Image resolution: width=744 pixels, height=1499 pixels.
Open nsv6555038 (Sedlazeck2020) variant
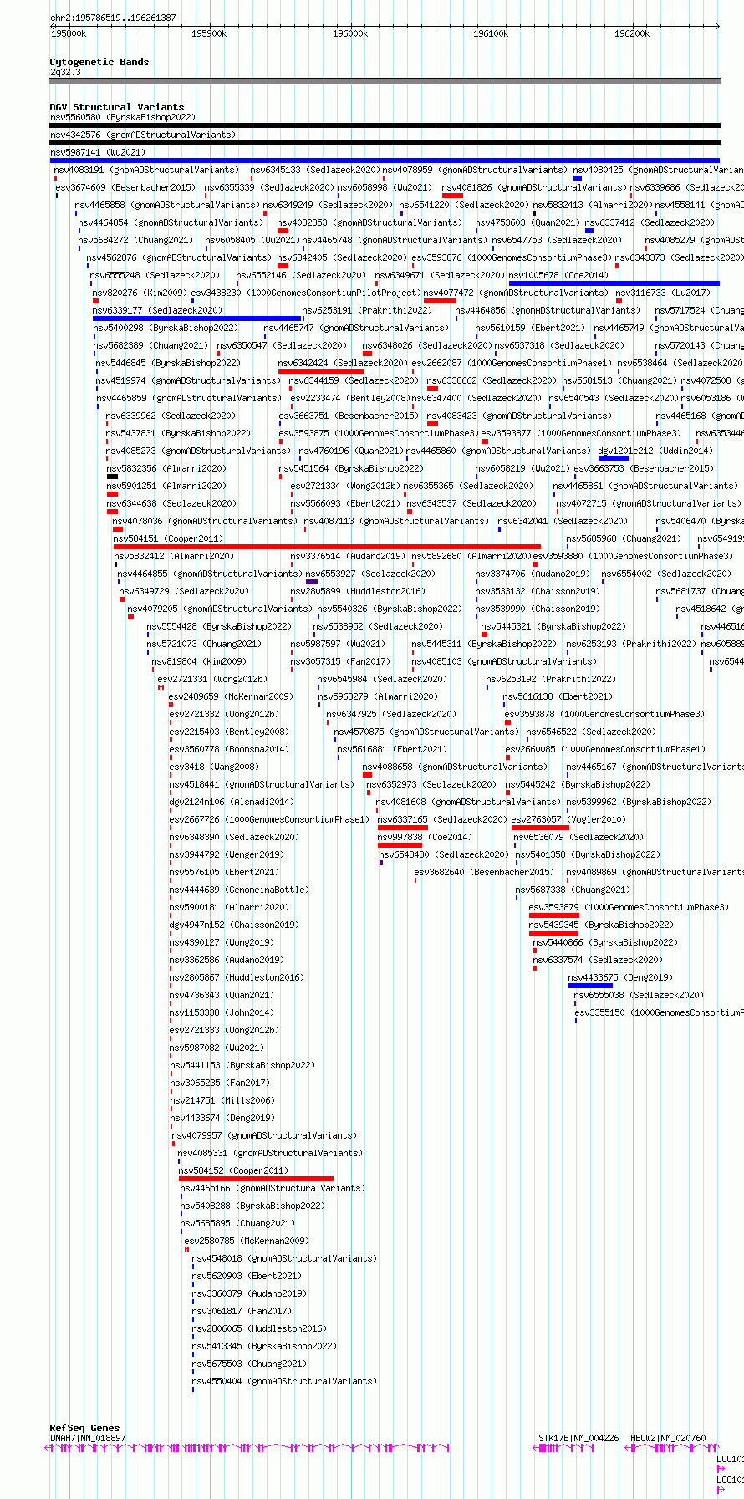pos(640,996)
